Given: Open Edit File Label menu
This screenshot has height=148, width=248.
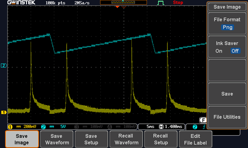Looking at the screenshot, I should (x=196, y=139).
